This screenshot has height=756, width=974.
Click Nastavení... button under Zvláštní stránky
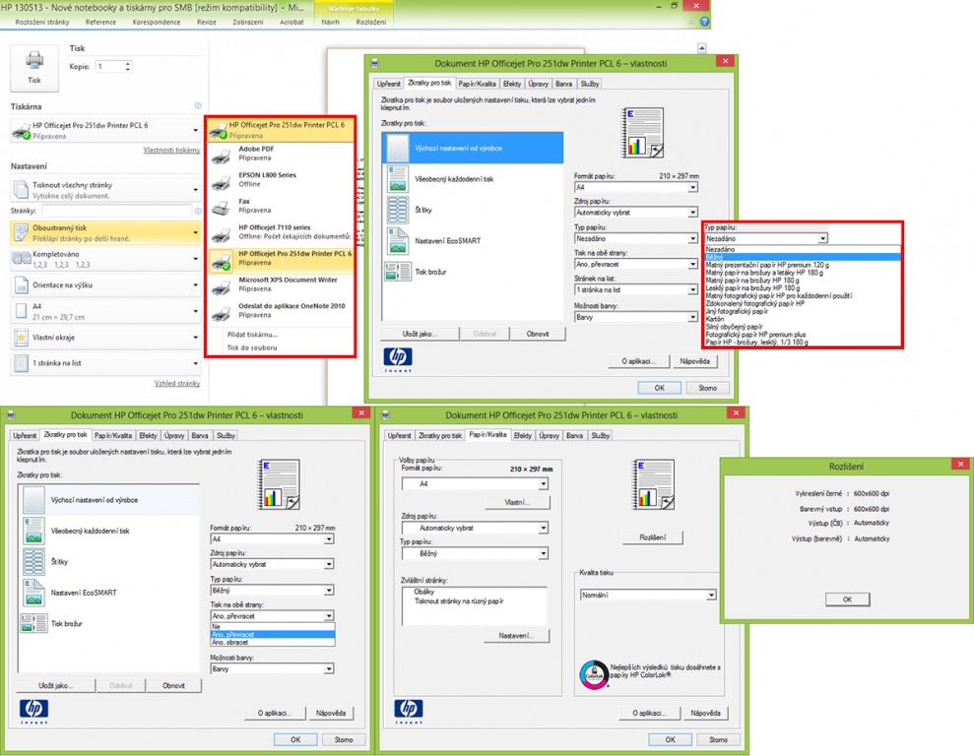516,636
